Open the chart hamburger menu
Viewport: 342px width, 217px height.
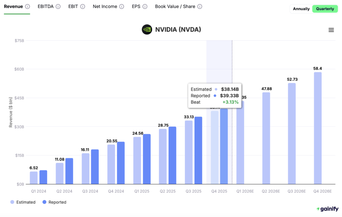point(331,30)
